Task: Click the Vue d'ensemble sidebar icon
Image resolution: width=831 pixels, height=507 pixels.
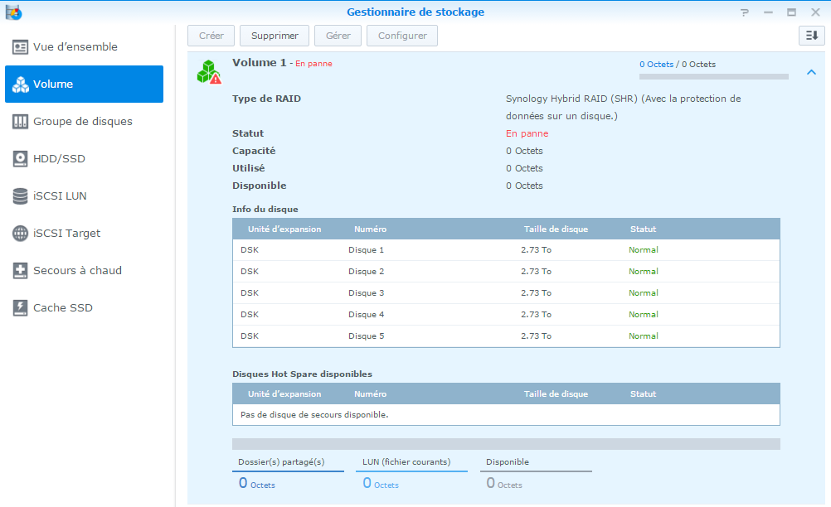Action: click(21, 47)
